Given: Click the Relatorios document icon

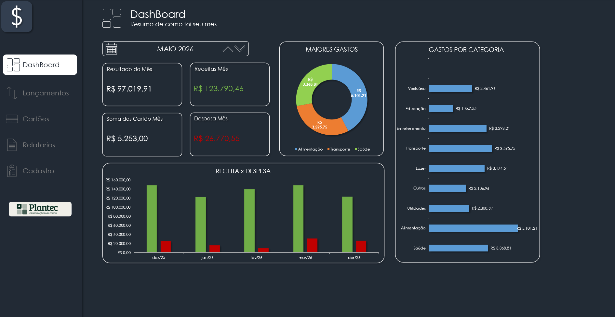Looking at the screenshot, I should point(12,145).
